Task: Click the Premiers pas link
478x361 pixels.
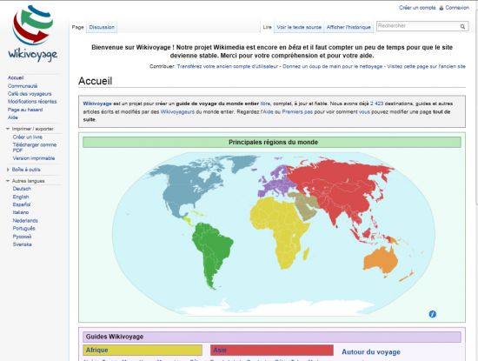Action: (x=297, y=111)
